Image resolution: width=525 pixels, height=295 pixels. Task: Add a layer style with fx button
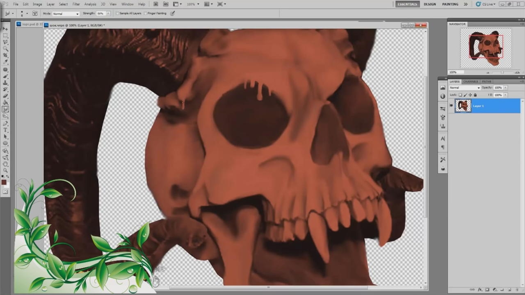(480, 290)
